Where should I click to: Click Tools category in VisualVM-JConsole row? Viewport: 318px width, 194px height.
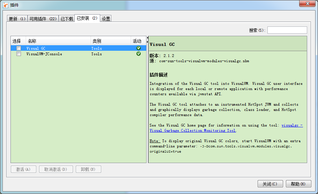(97, 54)
